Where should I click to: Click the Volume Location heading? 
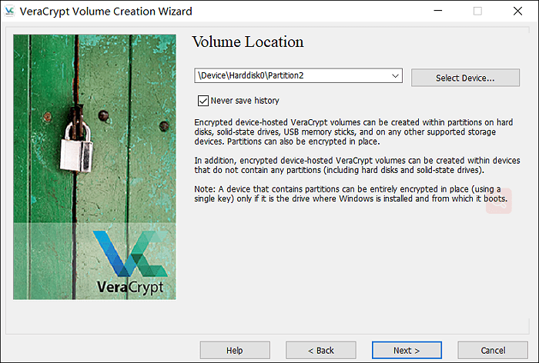247,42
